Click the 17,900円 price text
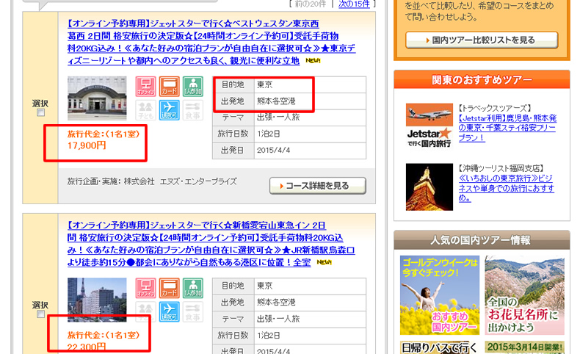The height and width of the screenshot is (354, 580). pos(87,145)
